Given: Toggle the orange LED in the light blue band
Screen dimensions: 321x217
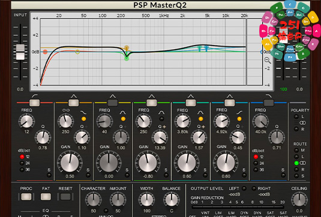Looking at the screenshot, I should [239, 119].
